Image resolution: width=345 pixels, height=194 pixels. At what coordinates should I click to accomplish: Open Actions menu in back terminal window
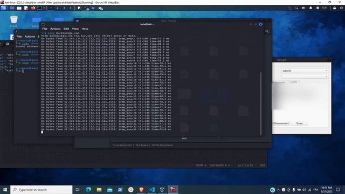(30, 37)
